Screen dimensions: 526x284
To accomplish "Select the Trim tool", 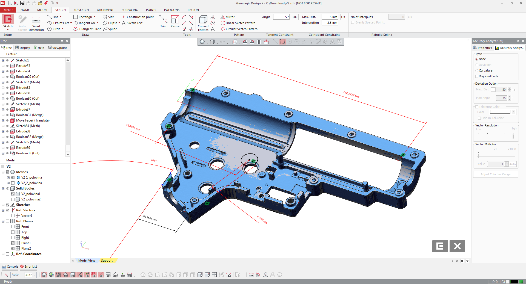I will (x=163, y=22).
